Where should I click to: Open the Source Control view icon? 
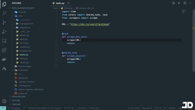click(4, 22)
